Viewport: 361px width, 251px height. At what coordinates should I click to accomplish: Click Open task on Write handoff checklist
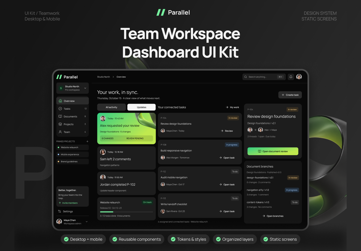coord(227,211)
